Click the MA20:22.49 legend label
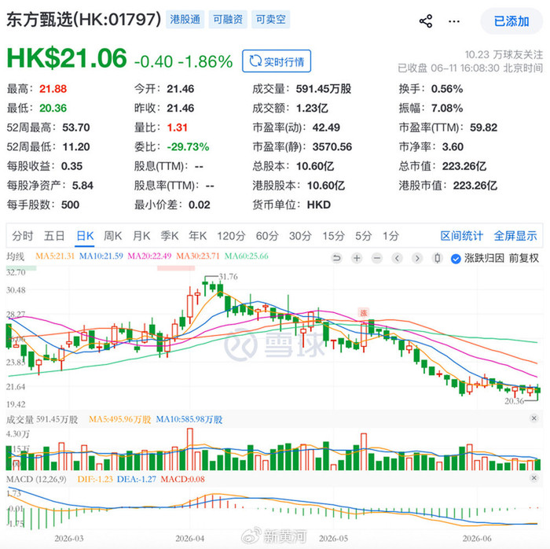Viewport: 550px width, 549px height. 149,256
